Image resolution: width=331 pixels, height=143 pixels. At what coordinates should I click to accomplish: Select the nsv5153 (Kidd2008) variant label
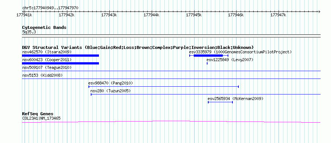pos(42,75)
